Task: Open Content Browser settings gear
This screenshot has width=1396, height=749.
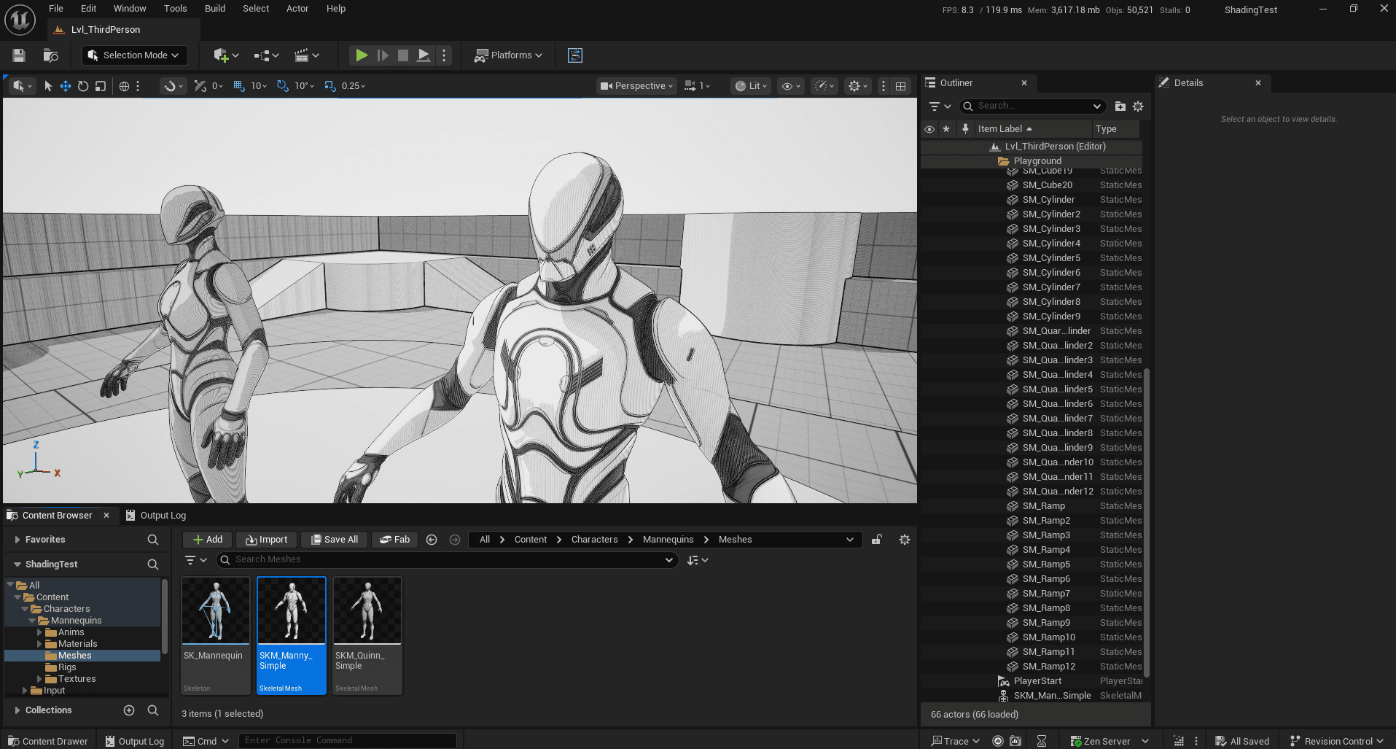Action: coord(904,540)
